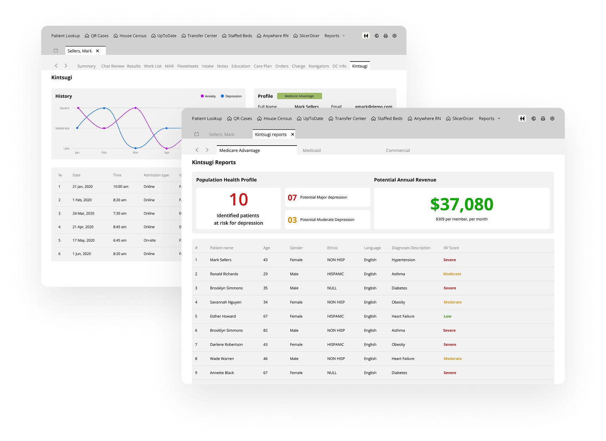Click globe icon in front window
The image size is (606, 441).
point(534,119)
